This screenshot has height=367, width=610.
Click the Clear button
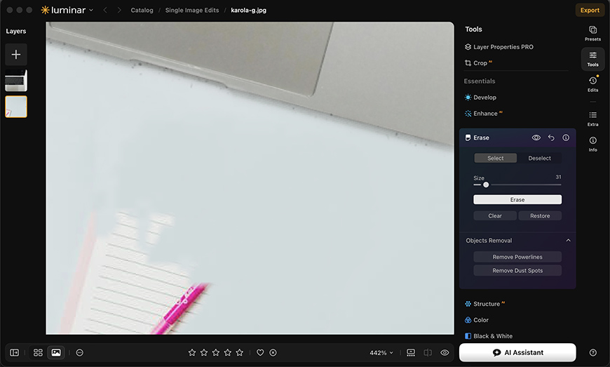[x=495, y=216]
